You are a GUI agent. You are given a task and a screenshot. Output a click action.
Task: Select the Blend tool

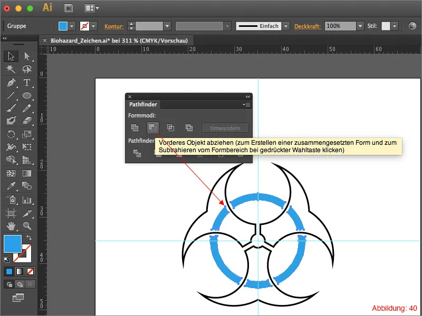click(27, 186)
